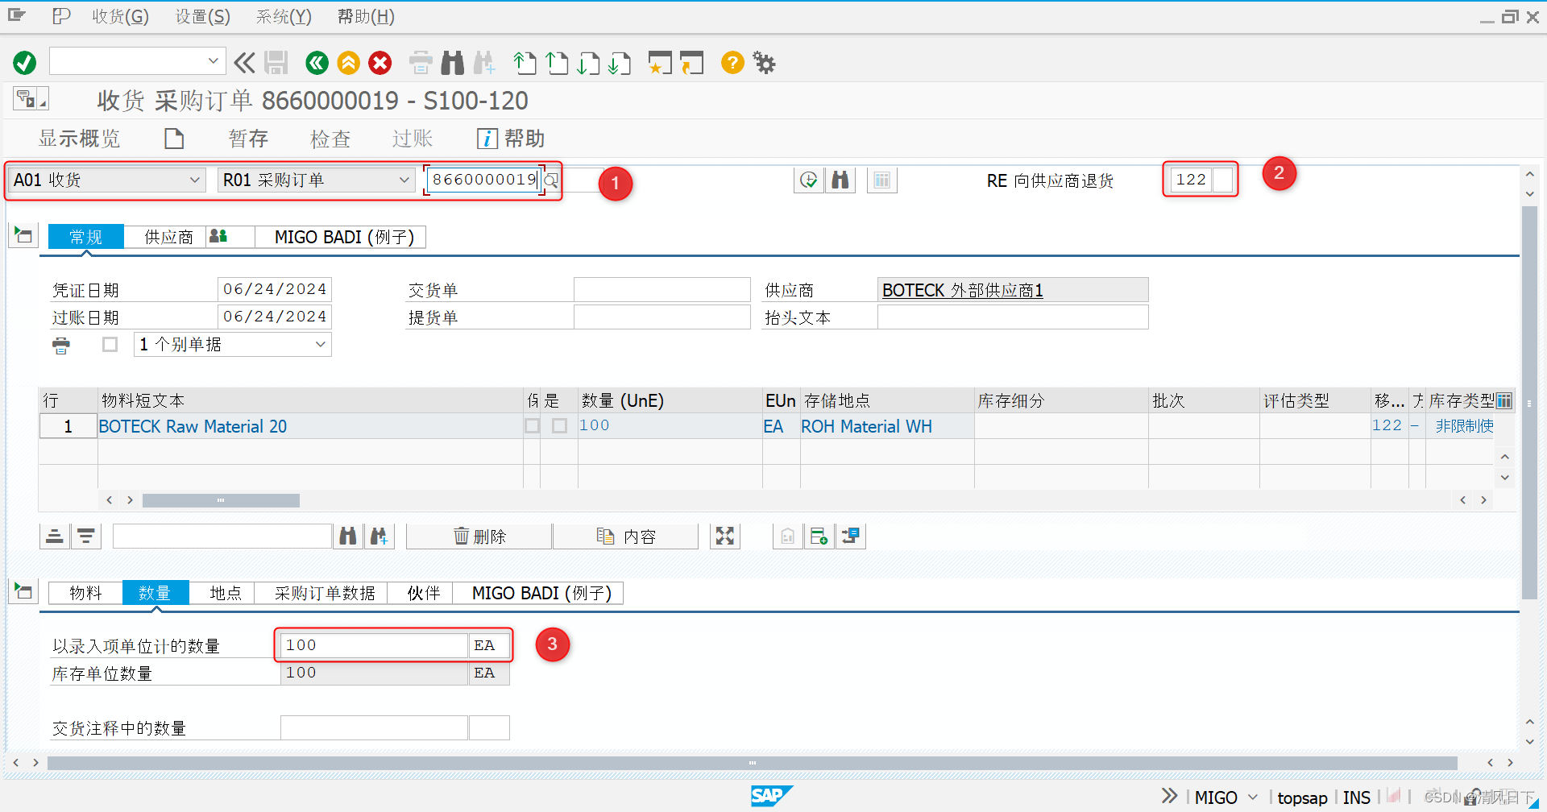The image size is (1547, 812).
Task: Toggle the Item OK checkbox in row 1
Action: coord(560,425)
